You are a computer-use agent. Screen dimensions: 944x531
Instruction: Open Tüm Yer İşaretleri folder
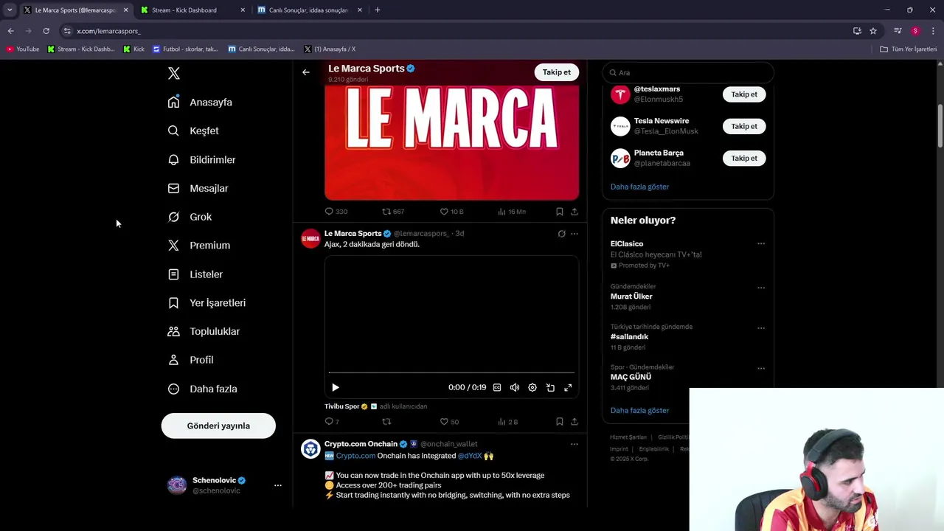point(909,49)
